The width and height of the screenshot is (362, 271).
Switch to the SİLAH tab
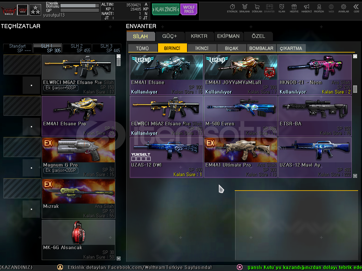141,36
